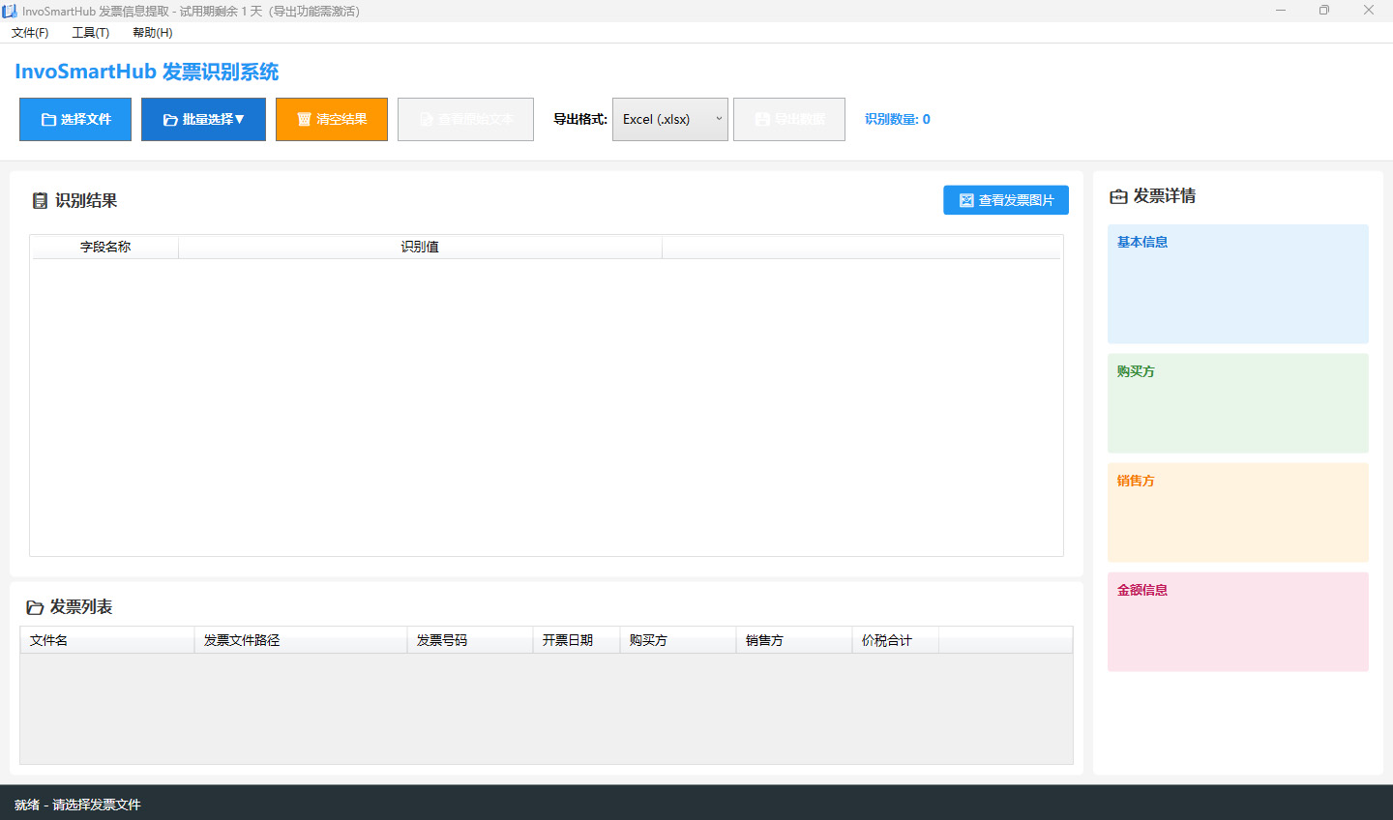Click the trash icon on 清空结果
Viewport: 1393px width, 820px height.
(x=304, y=119)
